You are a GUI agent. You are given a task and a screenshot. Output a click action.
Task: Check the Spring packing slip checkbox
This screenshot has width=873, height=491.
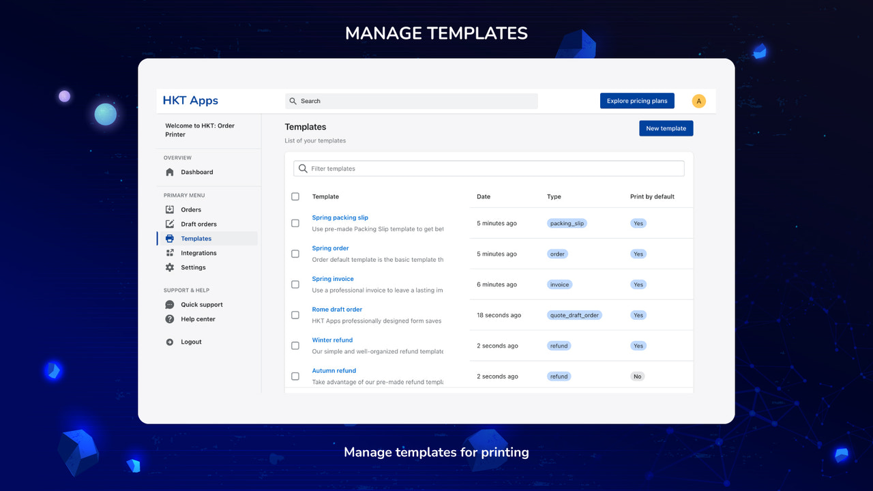(295, 222)
